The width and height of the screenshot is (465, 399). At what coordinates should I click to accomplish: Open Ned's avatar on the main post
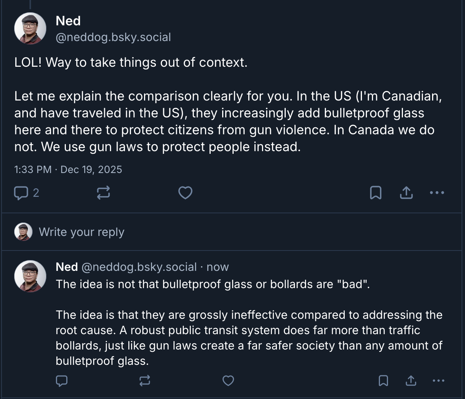coord(30,29)
